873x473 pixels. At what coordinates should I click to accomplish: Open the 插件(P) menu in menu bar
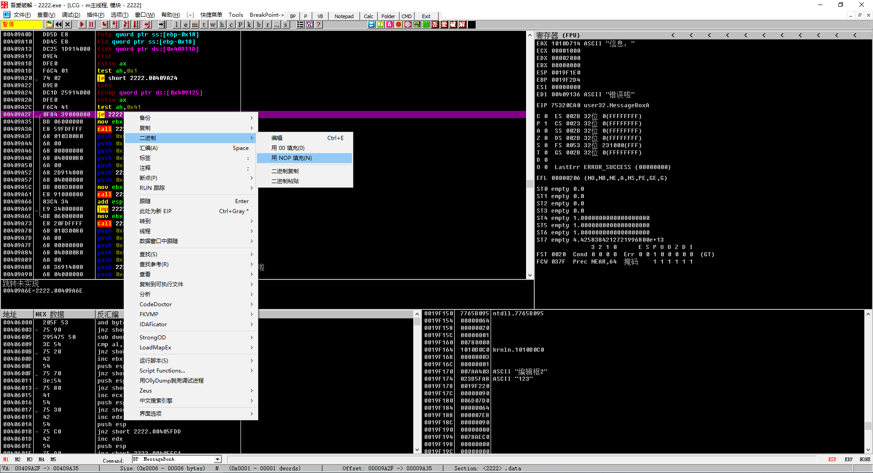95,15
